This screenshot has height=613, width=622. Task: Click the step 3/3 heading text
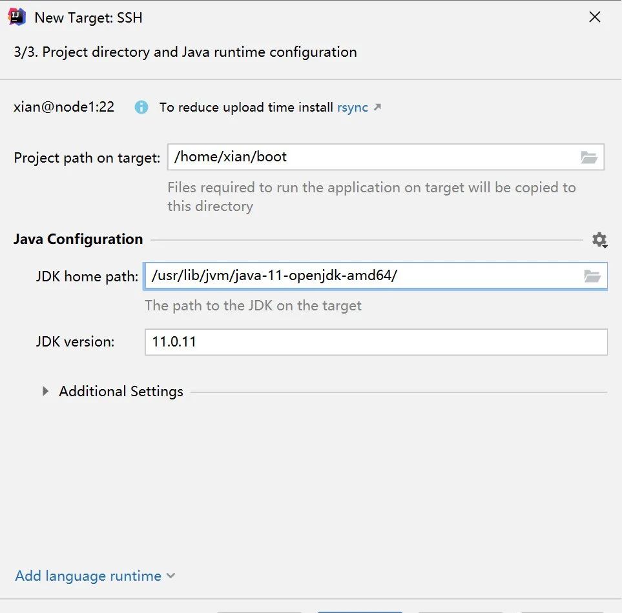tap(185, 52)
